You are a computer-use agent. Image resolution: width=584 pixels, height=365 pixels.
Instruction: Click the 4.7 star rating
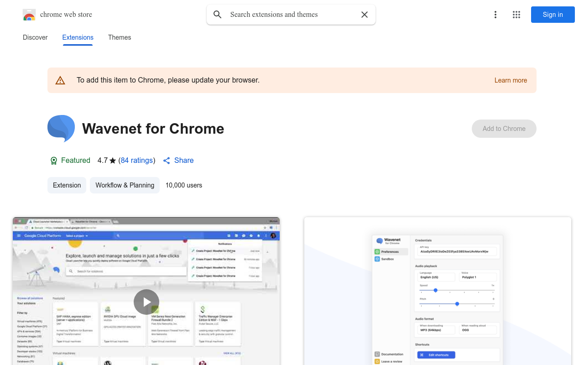coord(107,161)
